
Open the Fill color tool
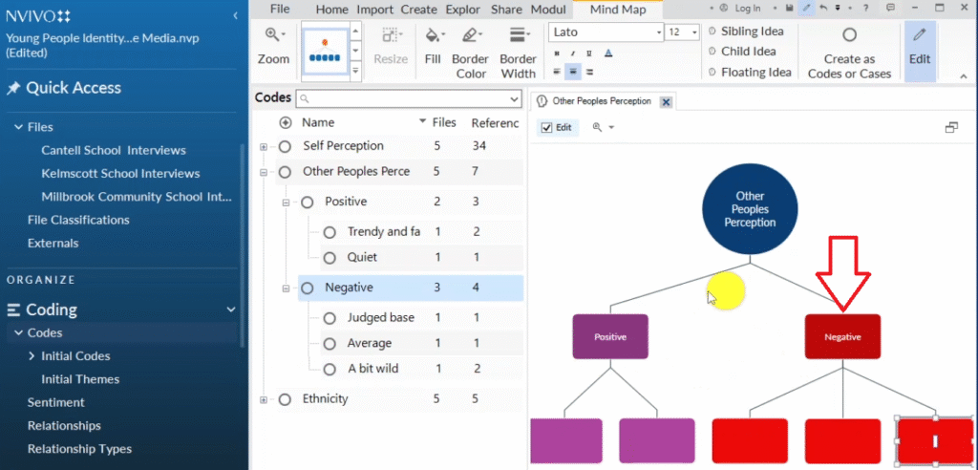coord(433,48)
